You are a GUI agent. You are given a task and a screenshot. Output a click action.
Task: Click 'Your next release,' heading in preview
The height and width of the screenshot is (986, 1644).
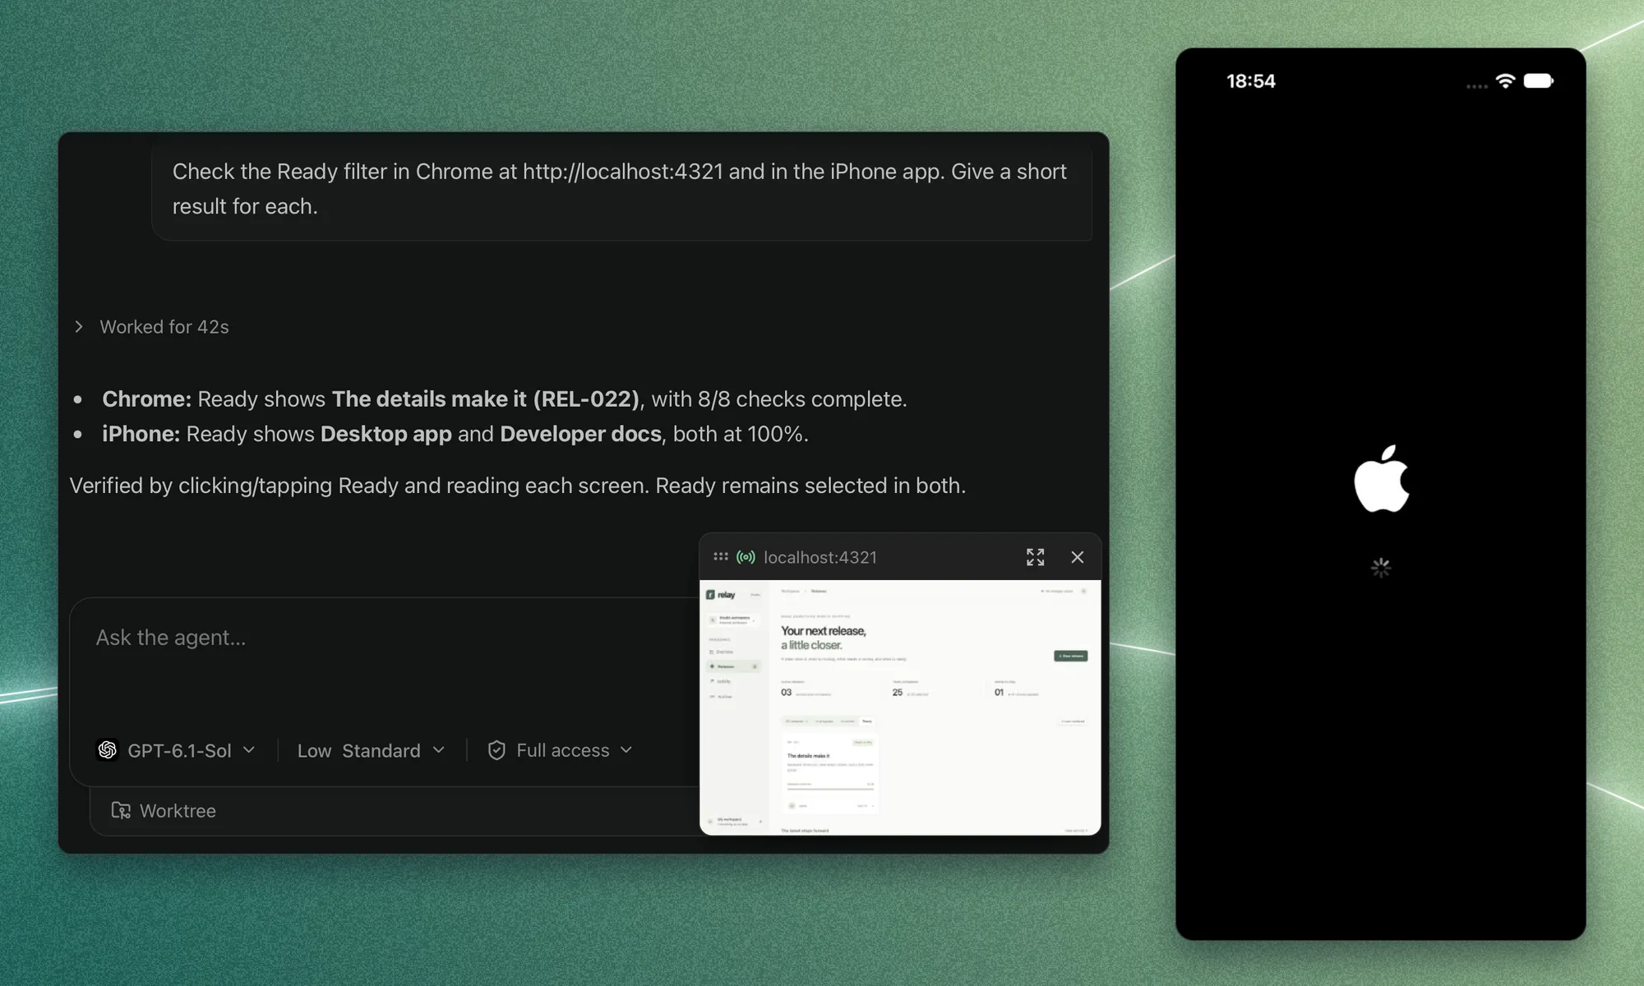(x=823, y=631)
